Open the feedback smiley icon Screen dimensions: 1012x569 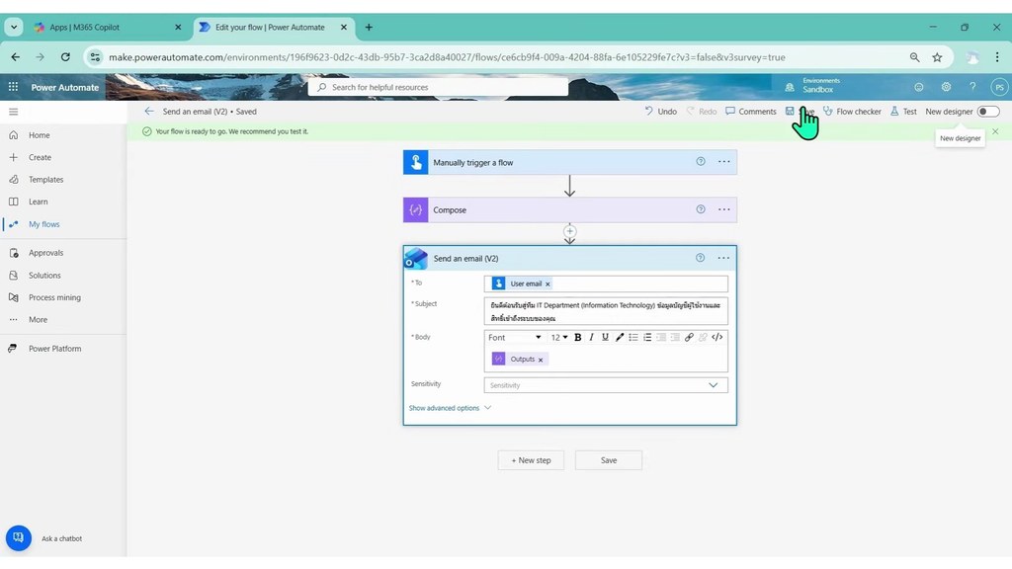click(919, 87)
